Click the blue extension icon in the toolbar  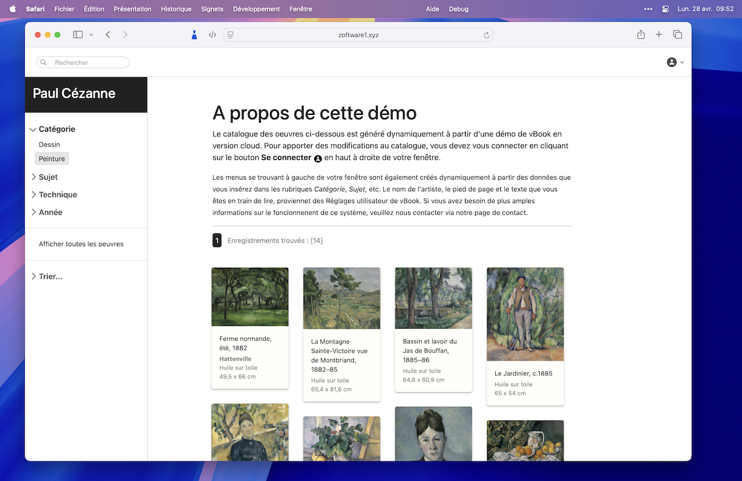click(x=194, y=35)
